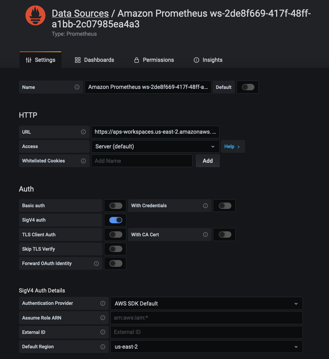Screen dimensions: 329x359
Task: Open the Default Region us-east-2 dropdown
Action: click(x=207, y=347)
